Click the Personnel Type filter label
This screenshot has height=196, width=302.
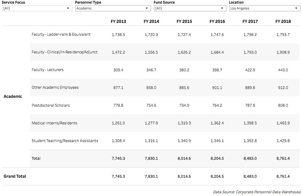tap(88, 2)
